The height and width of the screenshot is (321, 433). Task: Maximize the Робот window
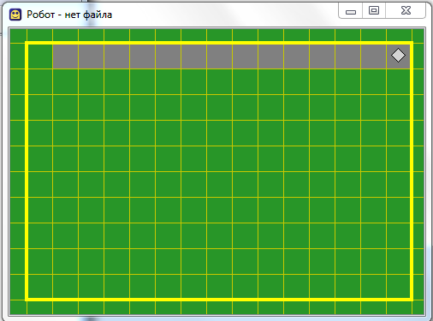[x=374, y=11]
